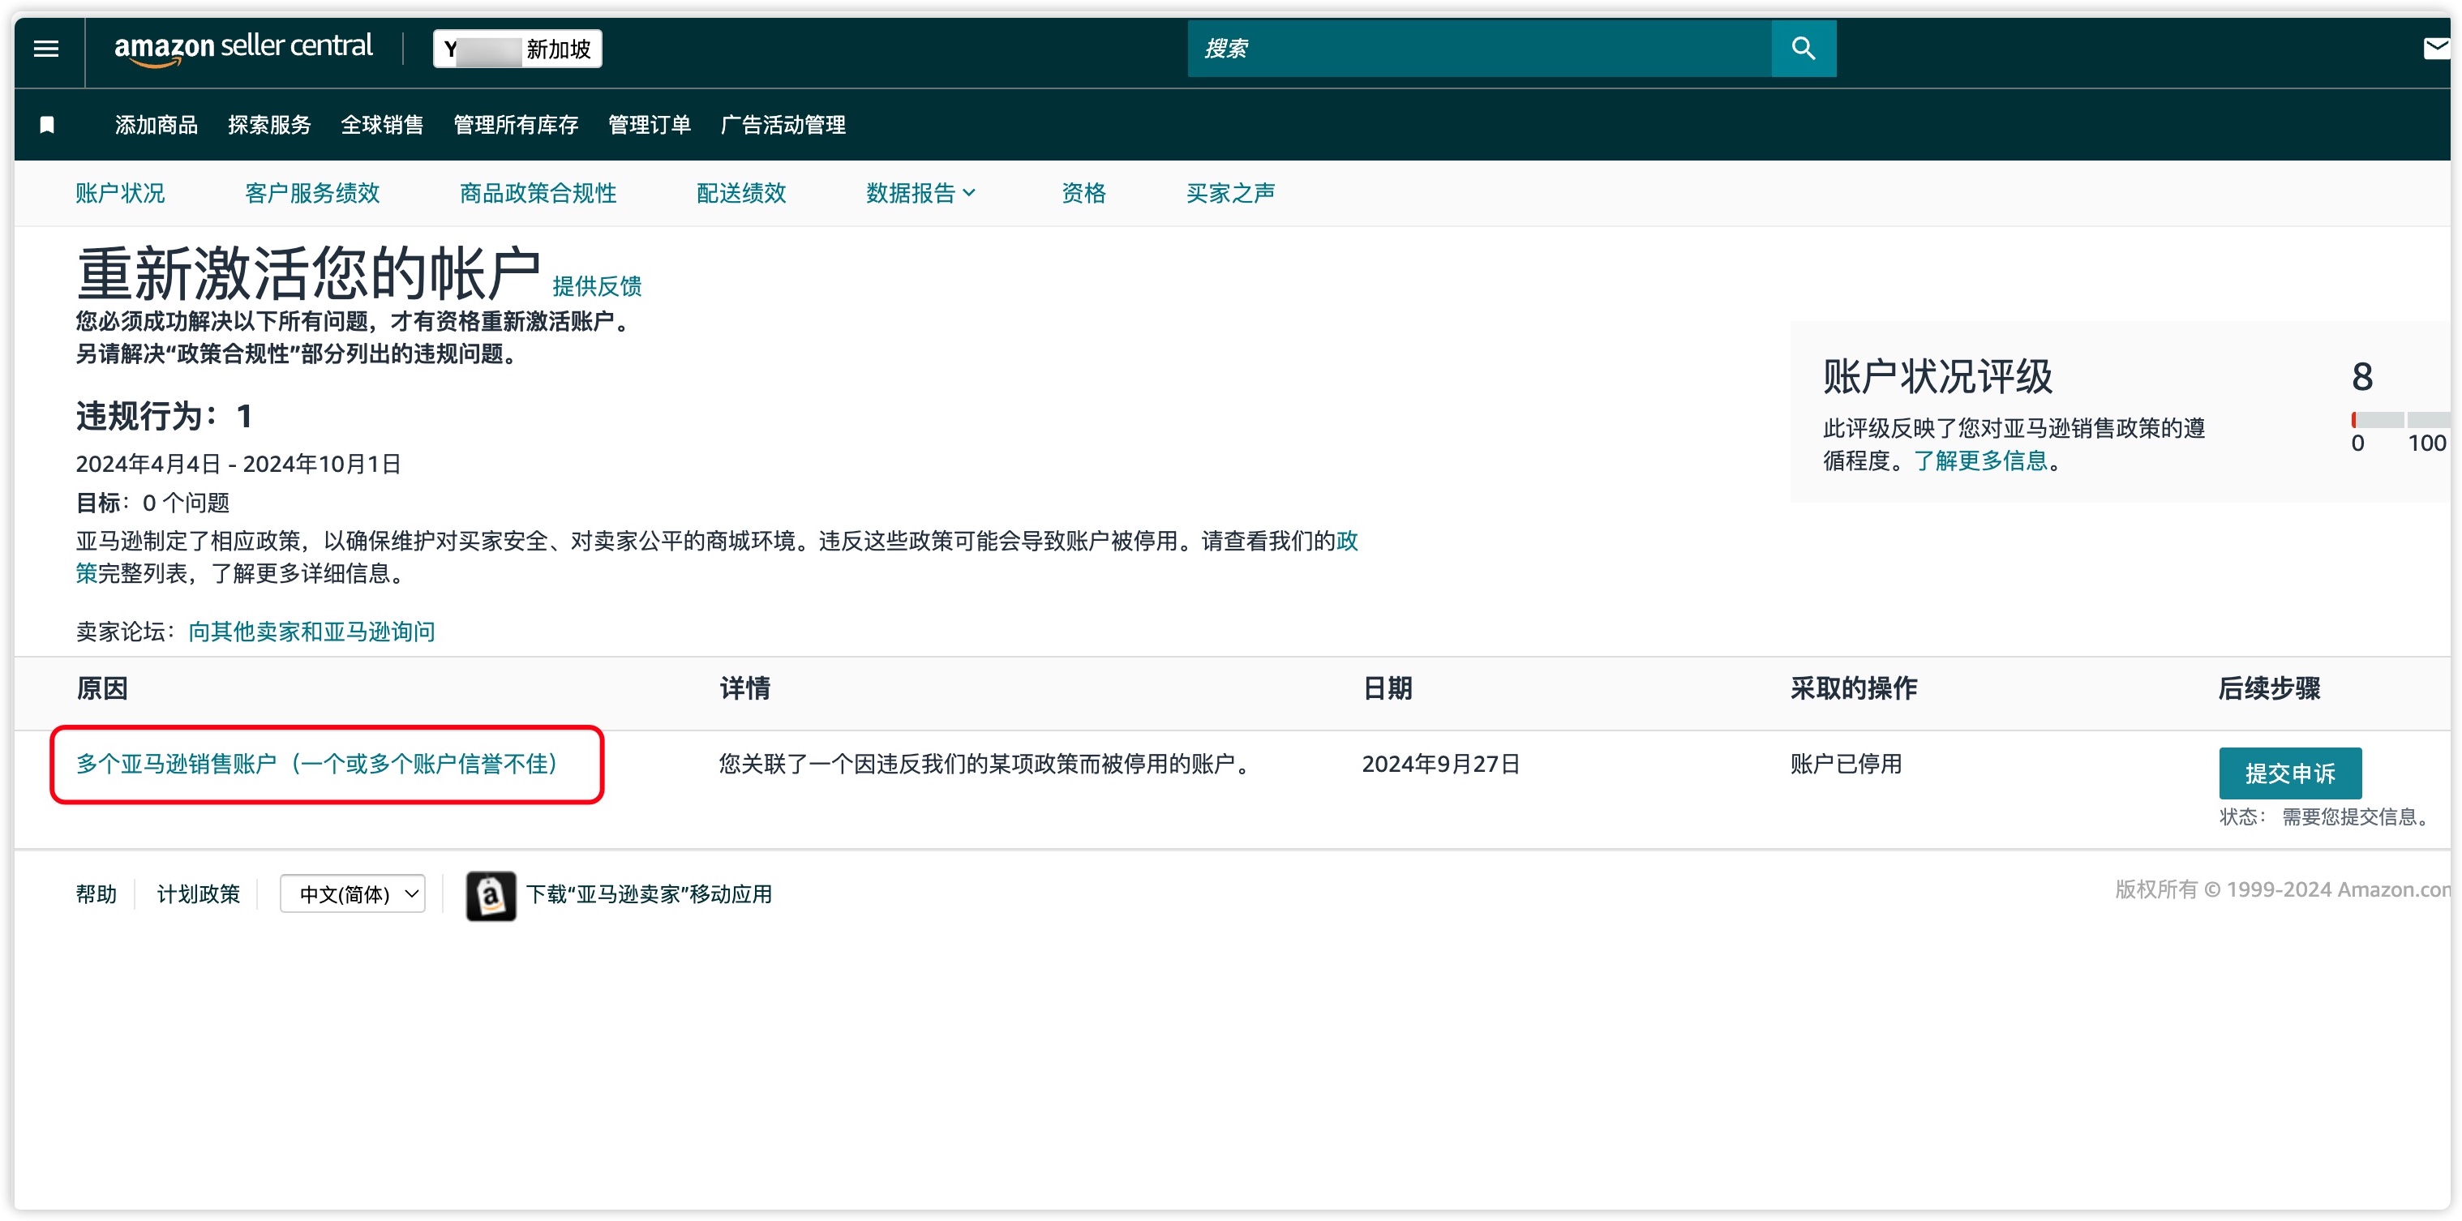This screenshot has height=1221, width=2462.
Task: Switch to 客户服务绩效 tab
Action: pos(312,193)
